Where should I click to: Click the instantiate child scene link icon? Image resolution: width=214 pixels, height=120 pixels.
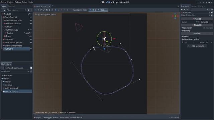[5, 10]
